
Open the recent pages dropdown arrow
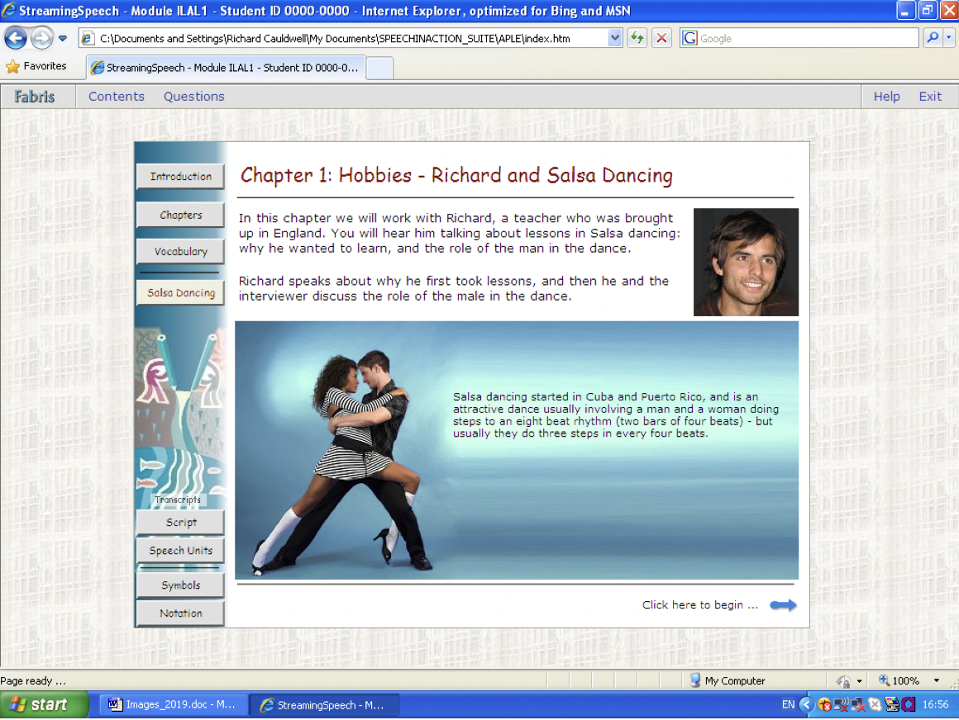62,38
